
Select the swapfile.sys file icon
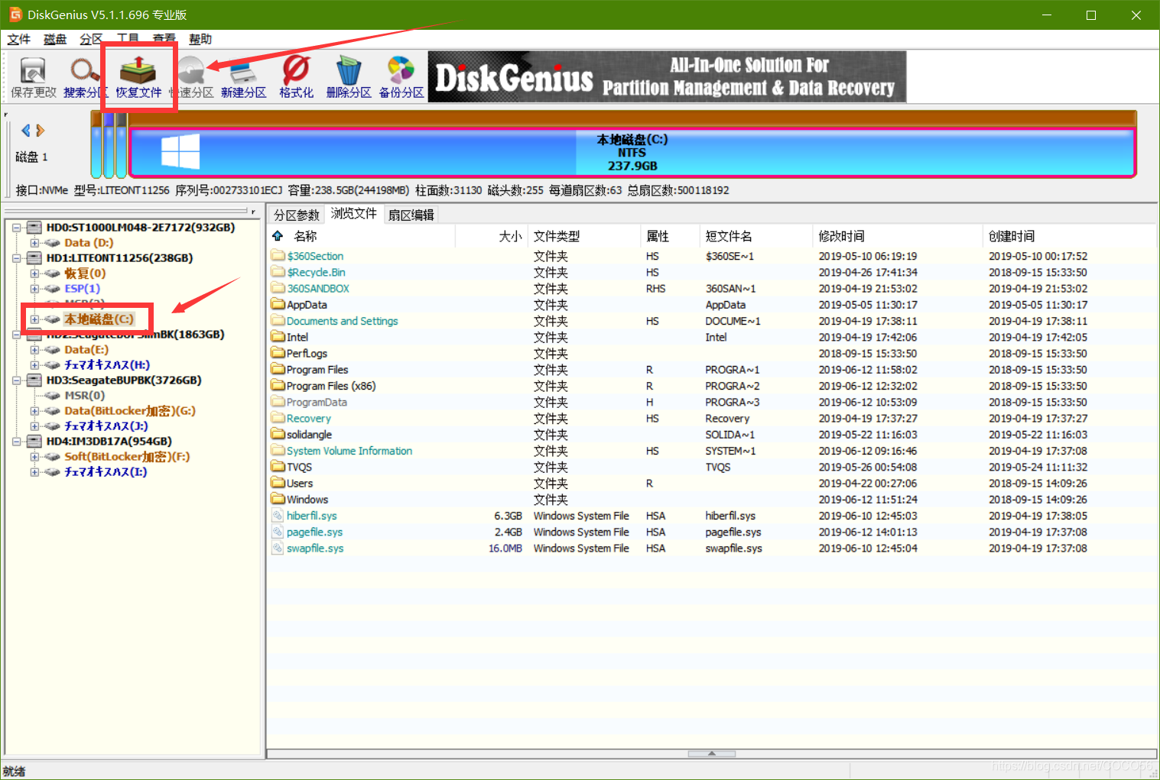278,548
